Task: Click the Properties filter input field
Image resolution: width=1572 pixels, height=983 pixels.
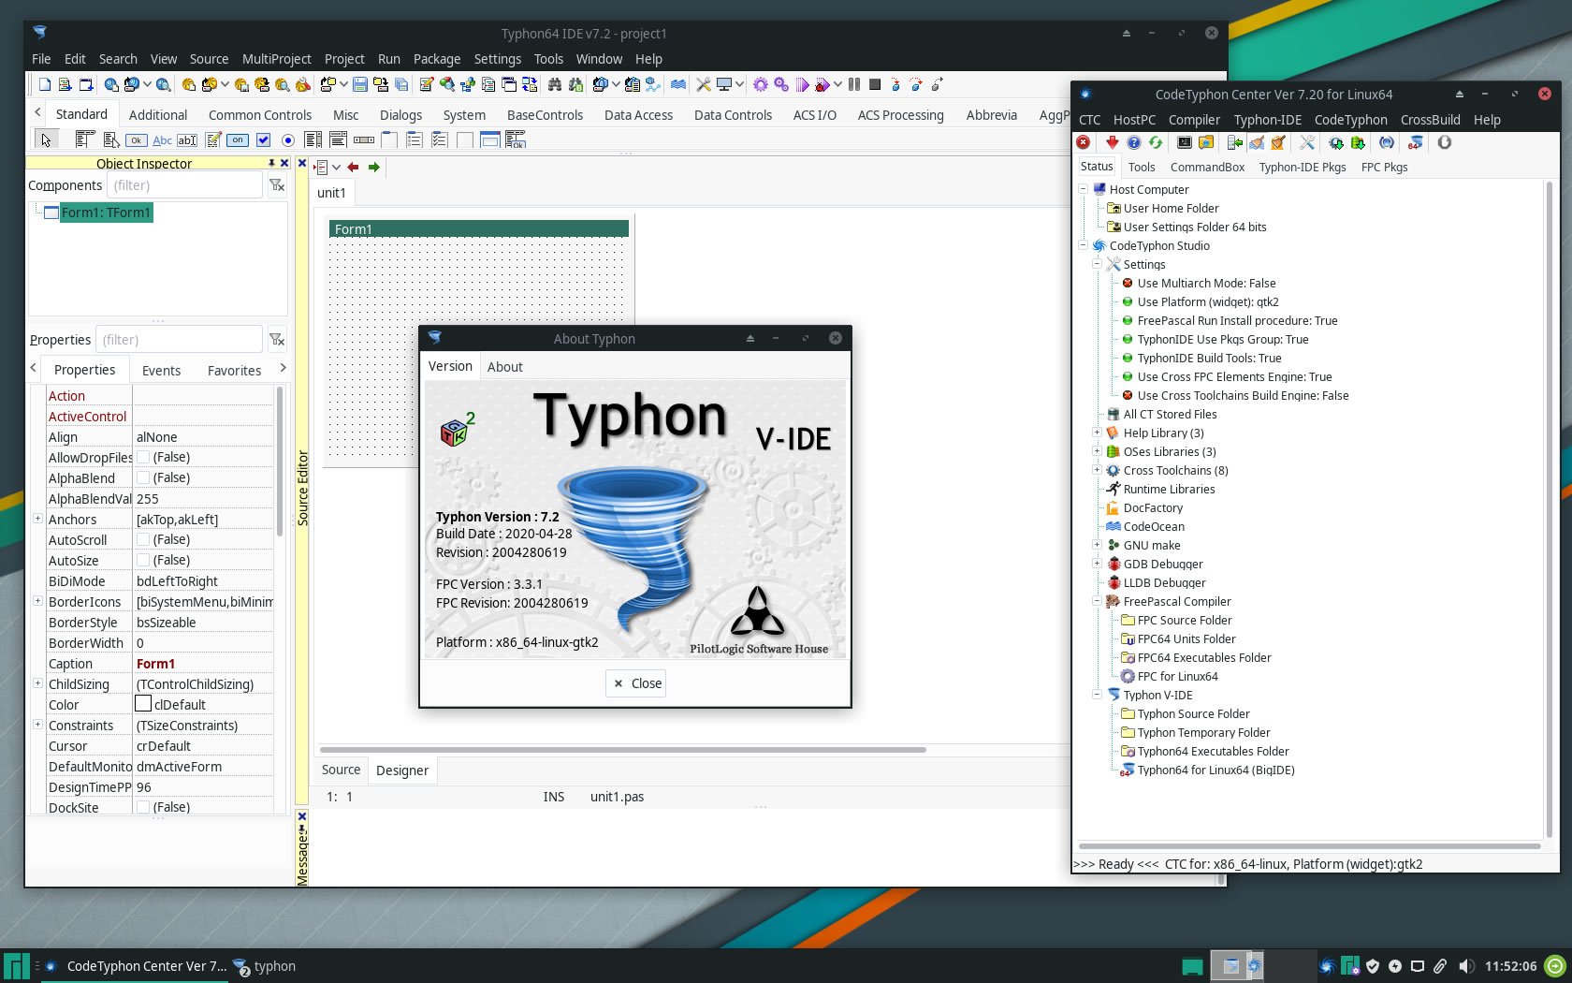Action: coord(178,340)
